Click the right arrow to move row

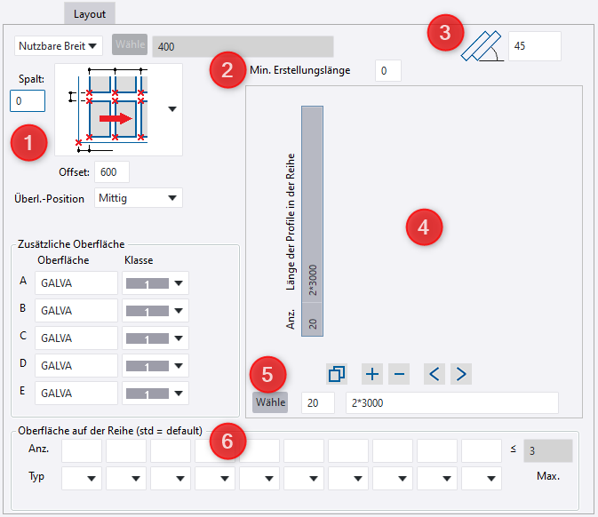pyautogui.click(x=461, y=374)
